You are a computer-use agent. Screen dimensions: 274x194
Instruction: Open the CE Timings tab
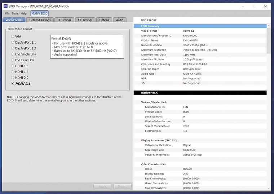(x=85, y=20)
